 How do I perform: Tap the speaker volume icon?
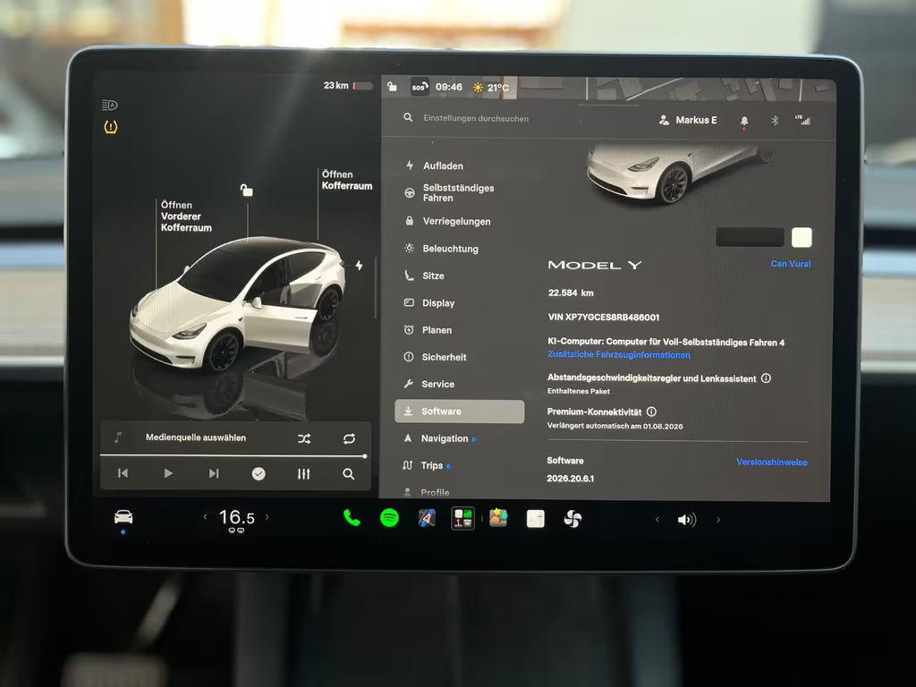point(686,520)
